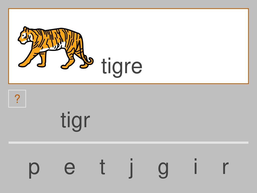This screenshot has width=257, height=193.
Task: Click the tiger illustration
Action: click(55, 47)
